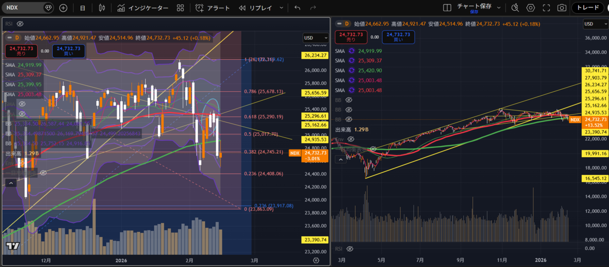Select 出来高 1.29B volume legend on right chart
The height and width of the screenshot is (267, 609).
click(x=351, y=130)
